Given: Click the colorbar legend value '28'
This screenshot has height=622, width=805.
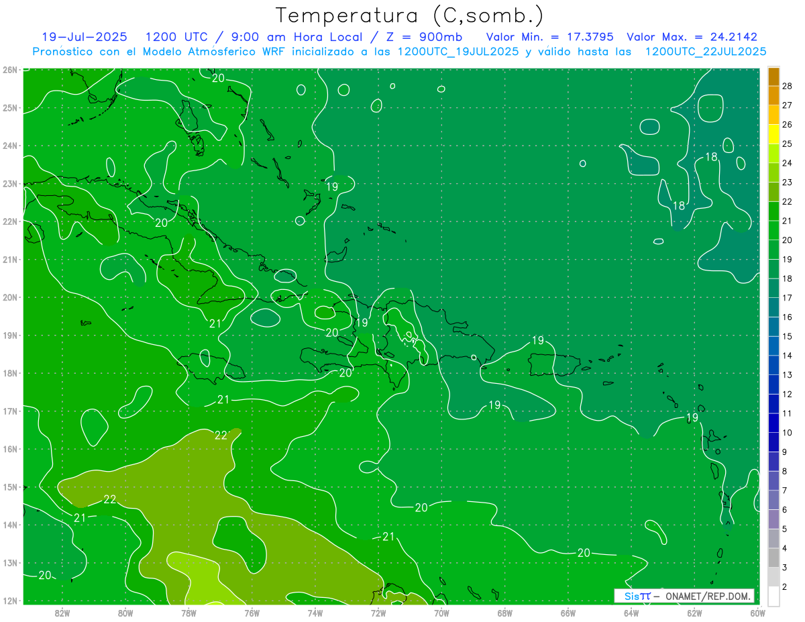Looking at the screenshot, I should [x=788, y=86].
